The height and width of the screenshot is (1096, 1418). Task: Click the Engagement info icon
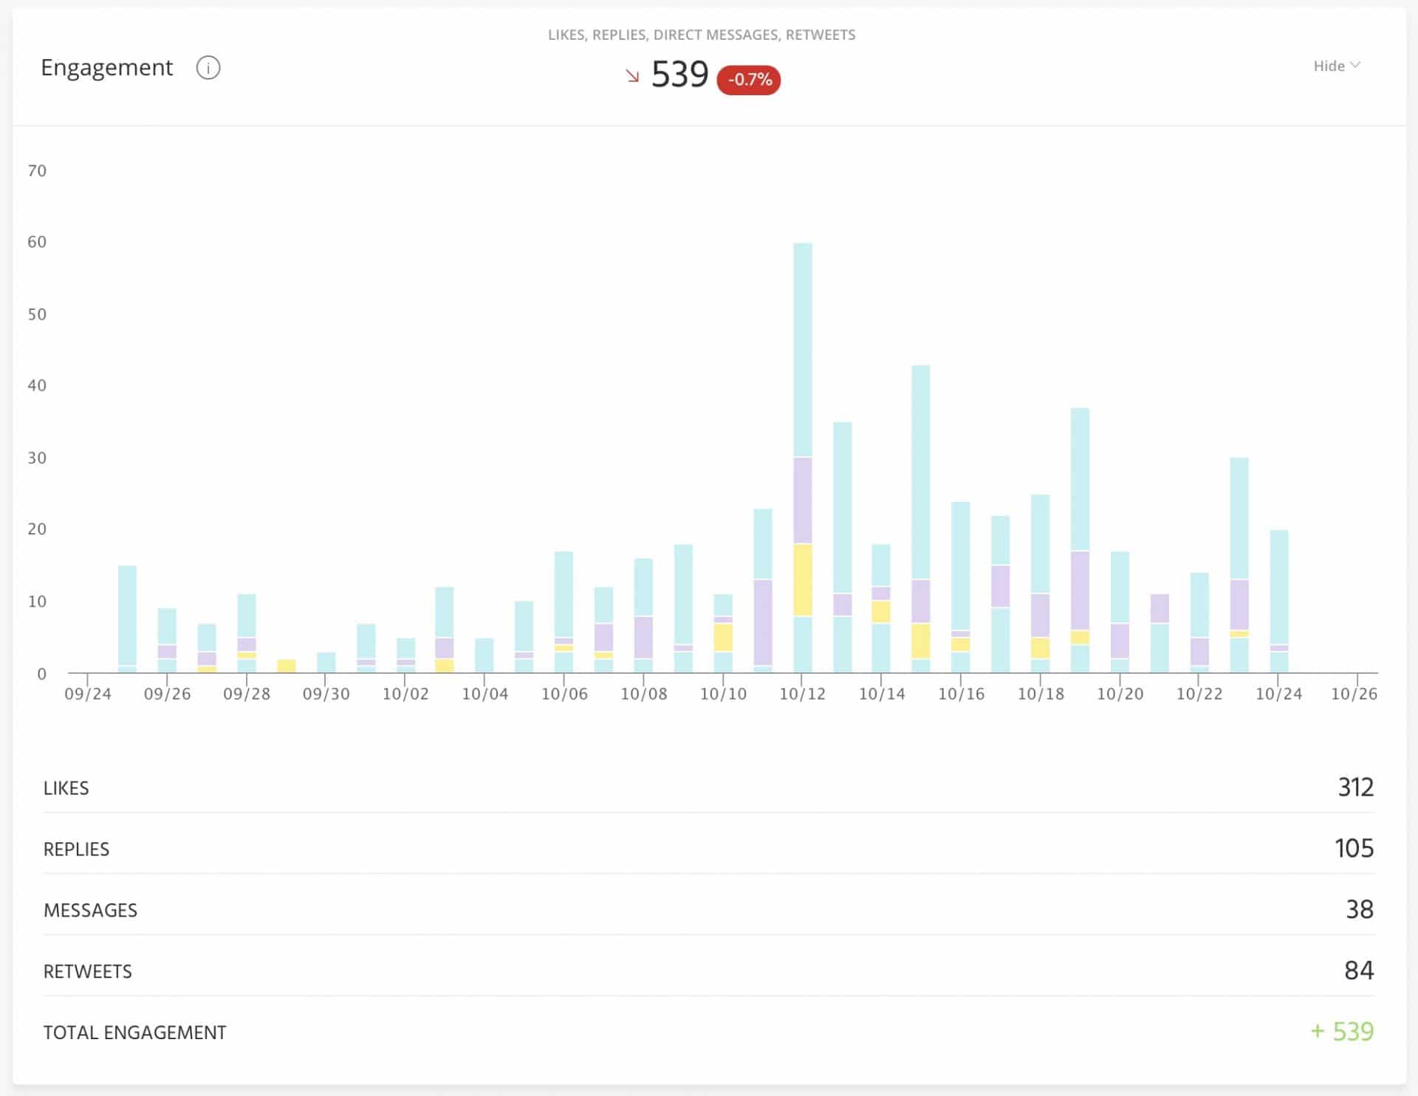point(208,68)
